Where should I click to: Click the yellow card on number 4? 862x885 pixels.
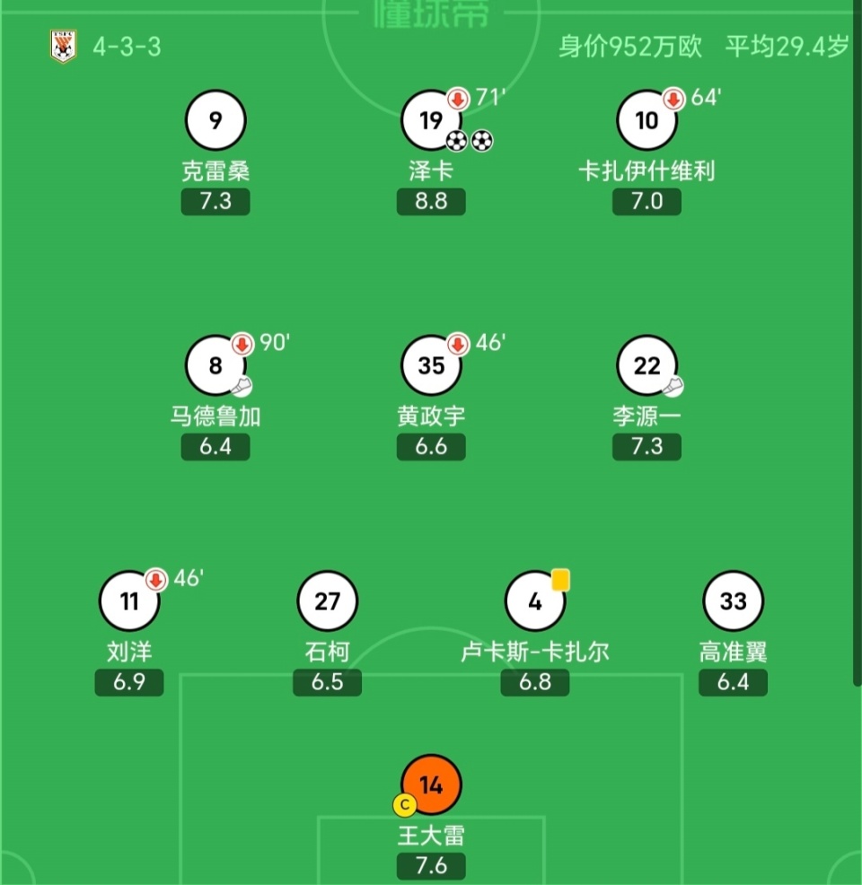tap(560, 580)
